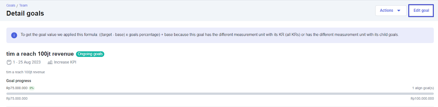Click the 1 - 25 Aug 2023 date text
This screenshot has width=438, height=107.
[x=27, y=62]
